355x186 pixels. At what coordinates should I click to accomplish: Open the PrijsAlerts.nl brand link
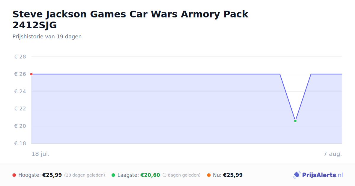[318, 175]
